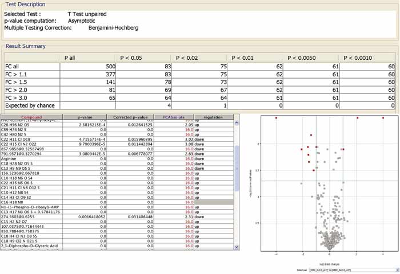Click the P < 0.0050 column header
400x274 pixels.
311,58
